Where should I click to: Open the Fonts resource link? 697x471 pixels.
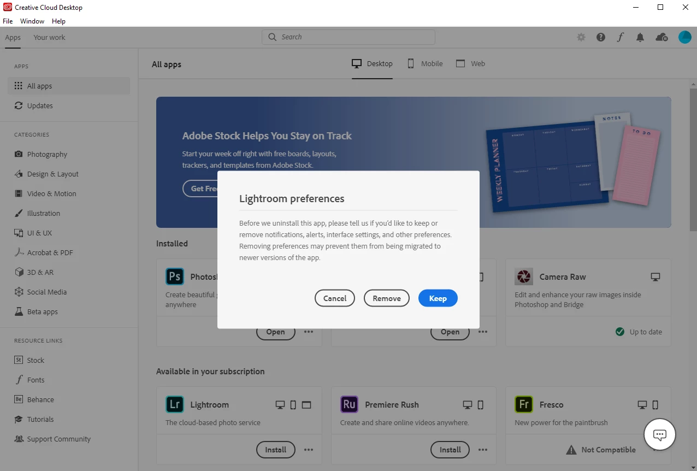click(69, 380)
